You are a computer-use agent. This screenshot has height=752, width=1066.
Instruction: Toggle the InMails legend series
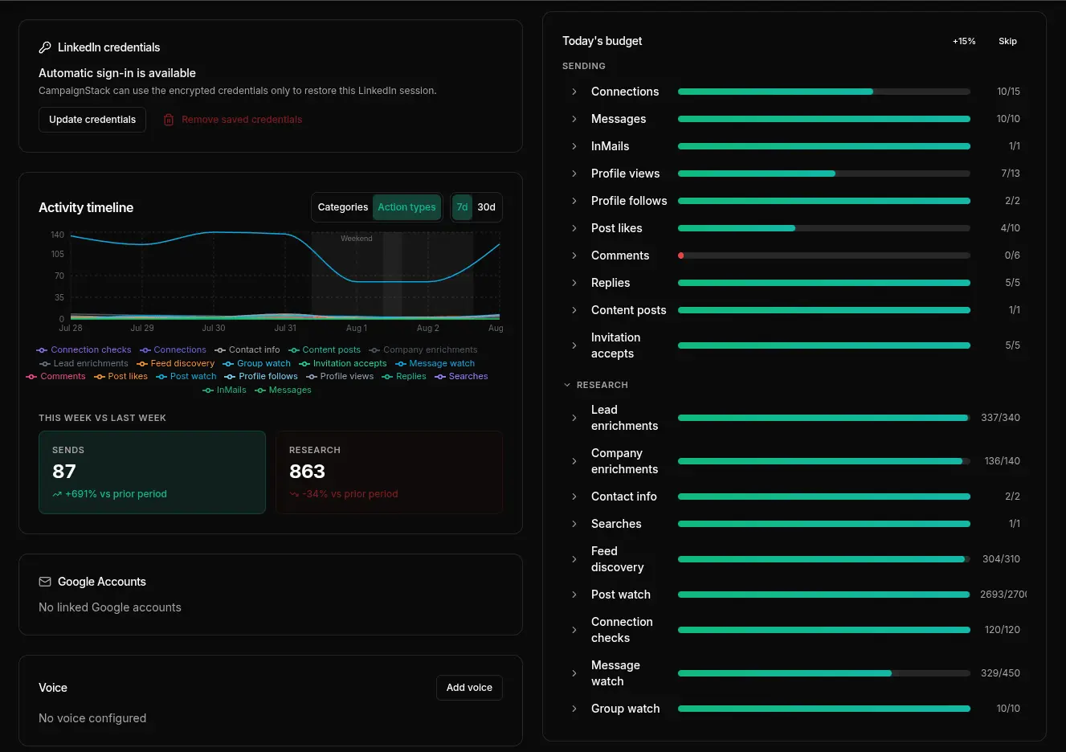[225, 390]
